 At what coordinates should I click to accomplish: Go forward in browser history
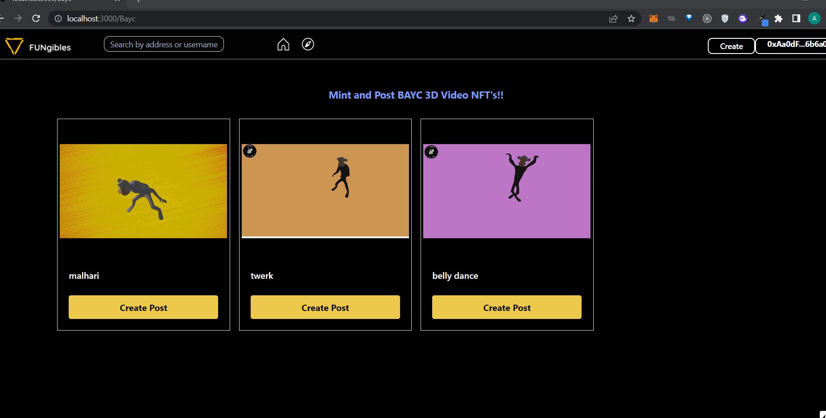(x=18, y=18)
